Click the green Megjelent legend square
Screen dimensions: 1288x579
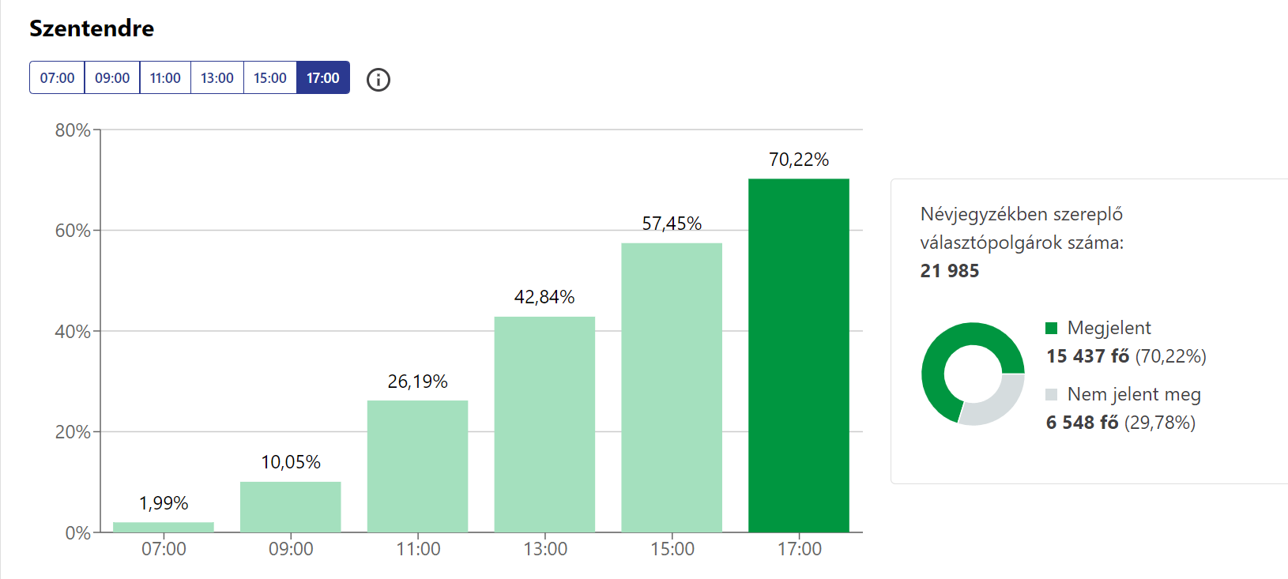1051,328
